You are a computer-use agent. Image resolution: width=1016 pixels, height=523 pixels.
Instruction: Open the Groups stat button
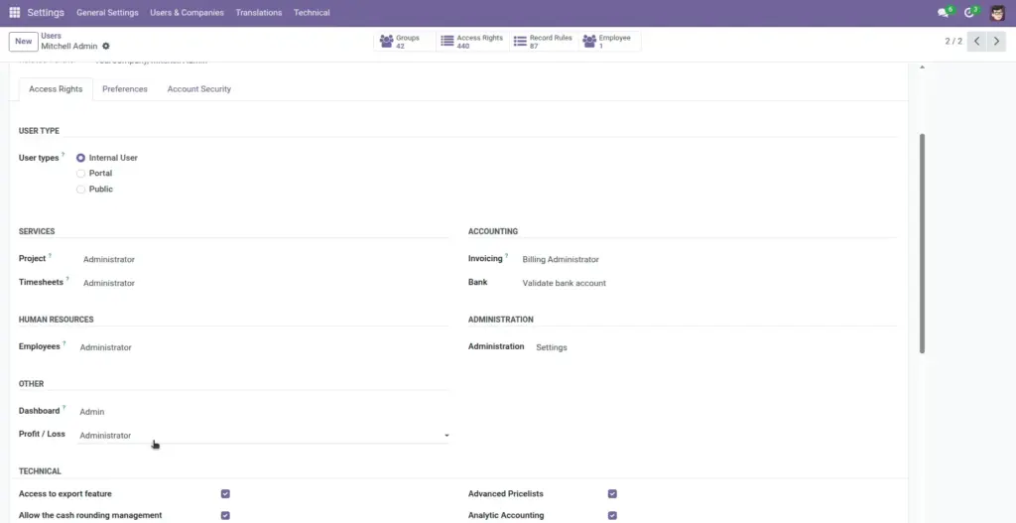click(405, 42)
